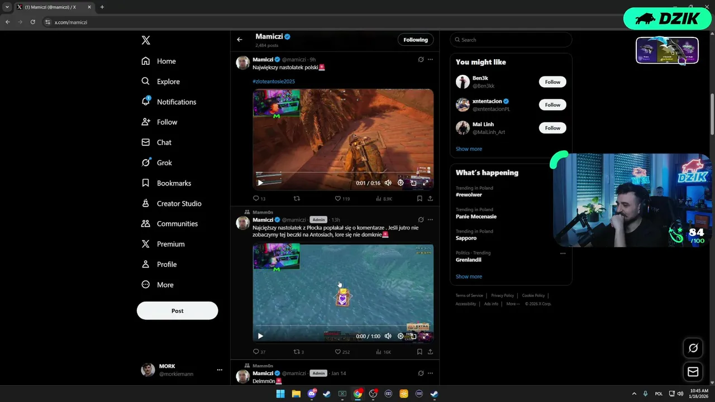Viewport: 715px width, 402px height.
Task: Enter fullscreen on the first video
Action: [x=426, y=183]
